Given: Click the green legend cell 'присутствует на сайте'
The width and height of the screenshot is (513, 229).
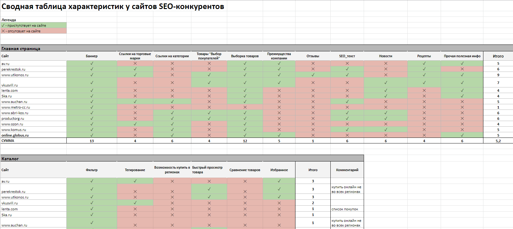Looking at the screenshot, I should coord(34,26).
